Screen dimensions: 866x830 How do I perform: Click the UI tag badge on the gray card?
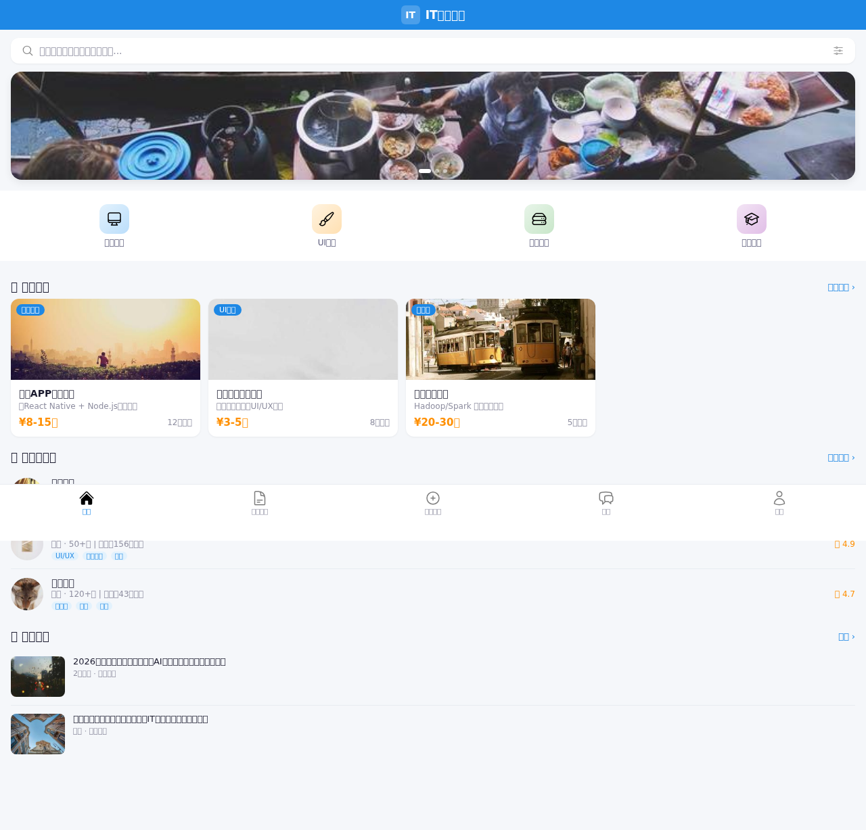tap(227, 310)
